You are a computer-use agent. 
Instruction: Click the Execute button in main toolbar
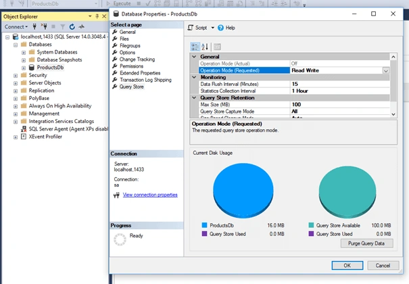119,3
